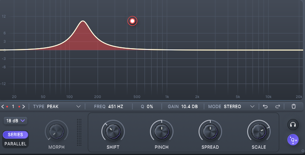Click the redo arrow icon
305x155 pixels.
point(278,106)
